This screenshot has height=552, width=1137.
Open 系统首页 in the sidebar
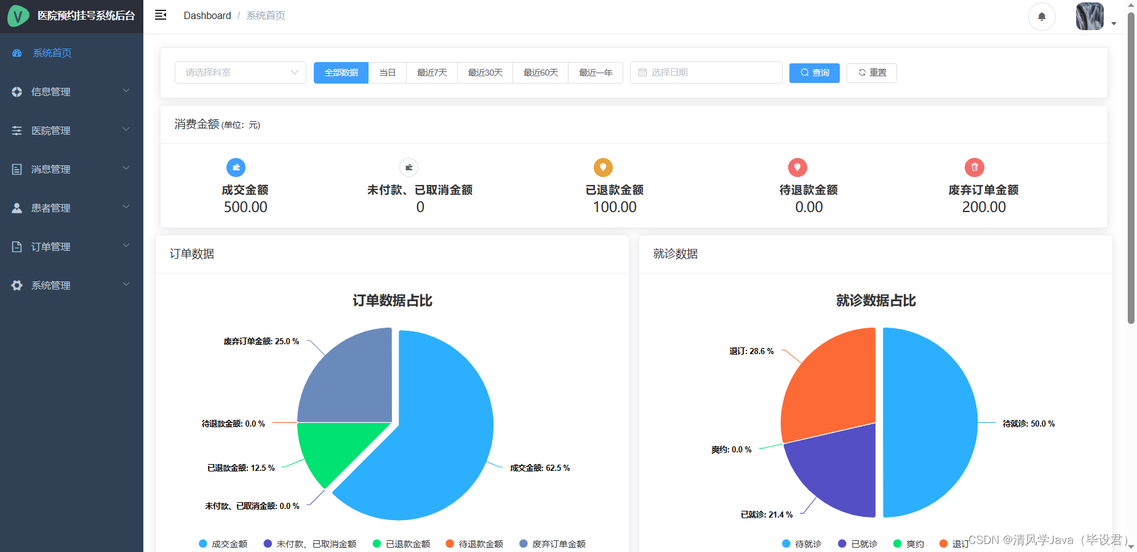point(71,53)
